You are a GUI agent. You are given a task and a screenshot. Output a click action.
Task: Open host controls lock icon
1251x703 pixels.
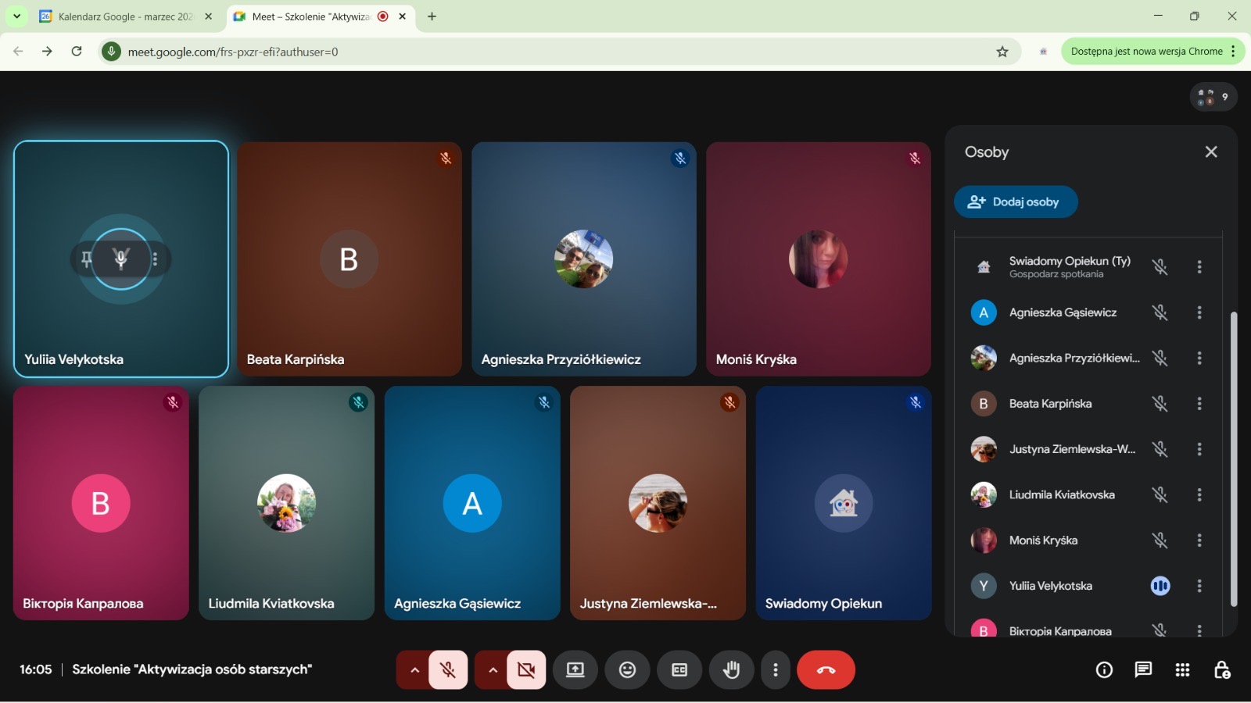pyautogui.click(x=1221, y=670)
